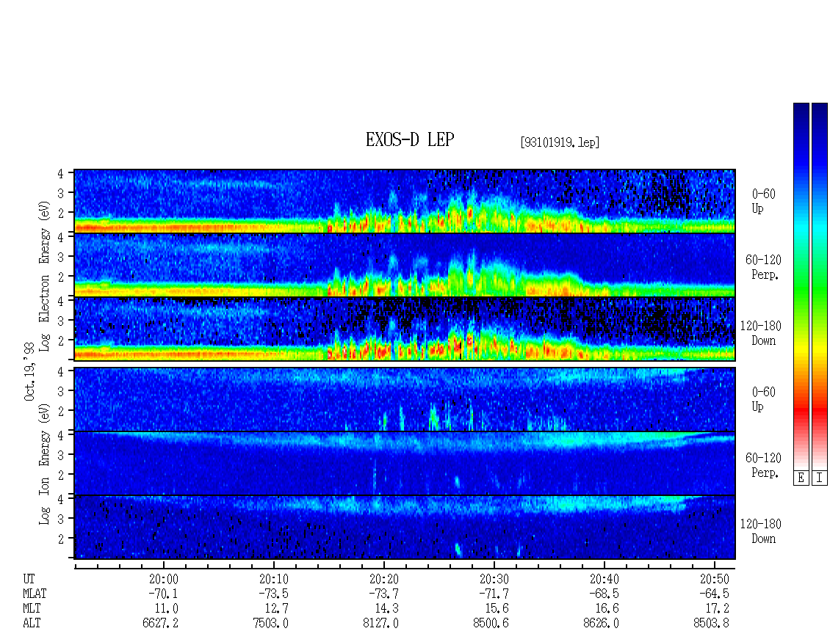Viewport: 830px width, 642px height.
Task: Click the 20:20 time tick label
Action: tap(383, 579)
